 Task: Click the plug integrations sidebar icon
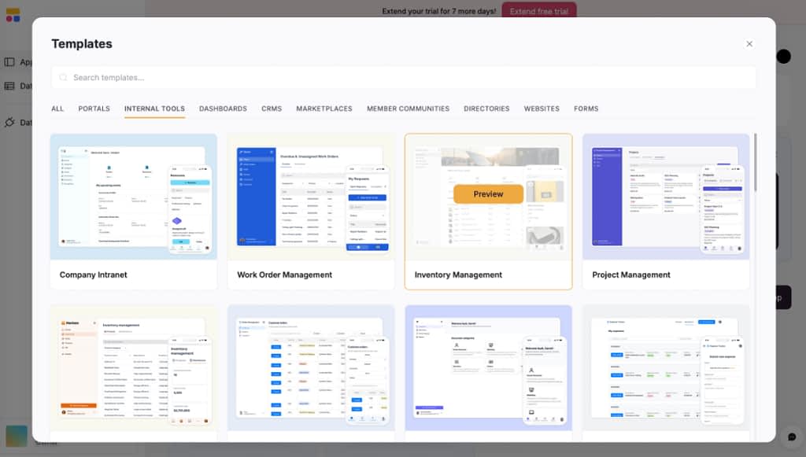click(9, 122)
